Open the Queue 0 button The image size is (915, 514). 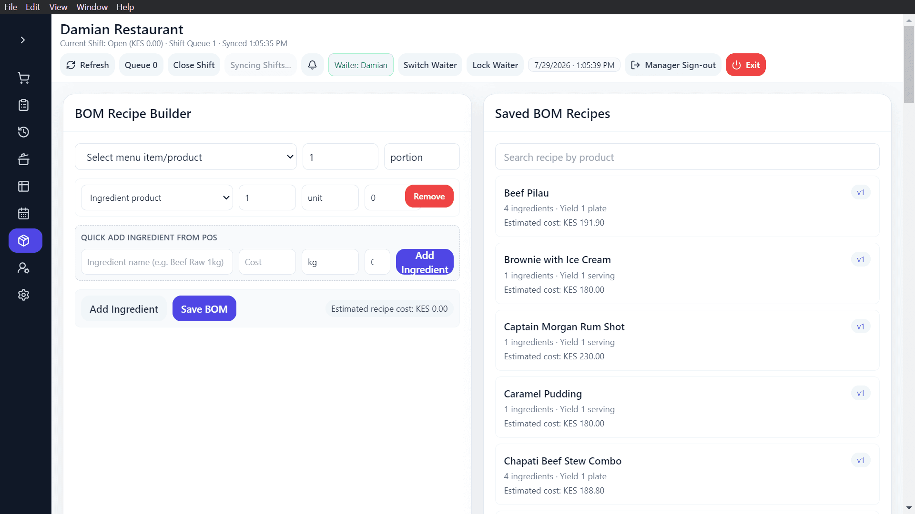pyautogui.click(x=141, y=65)
